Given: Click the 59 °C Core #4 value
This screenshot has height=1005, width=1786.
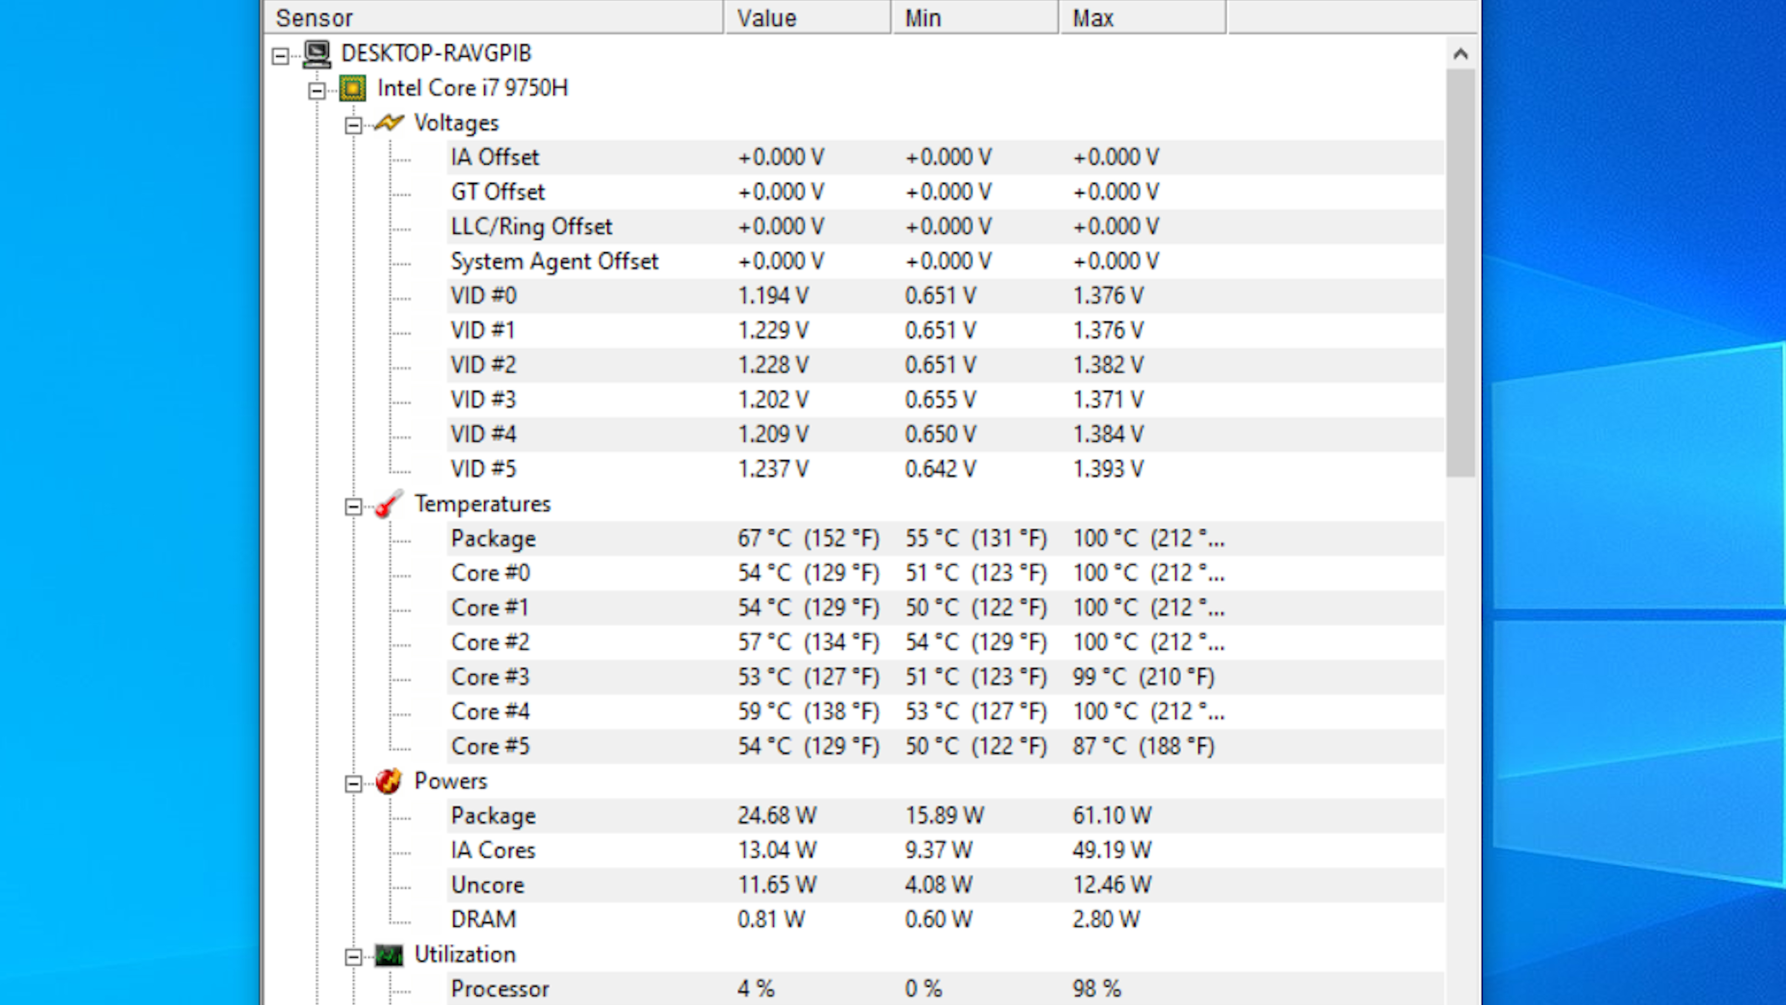Looking at the screenshot, I should tap(808, 712).
